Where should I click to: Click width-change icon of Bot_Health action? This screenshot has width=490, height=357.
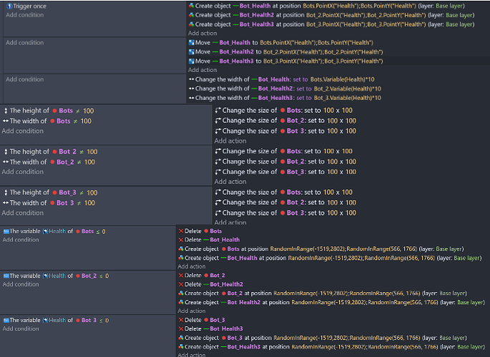click(x=192, y=79)
